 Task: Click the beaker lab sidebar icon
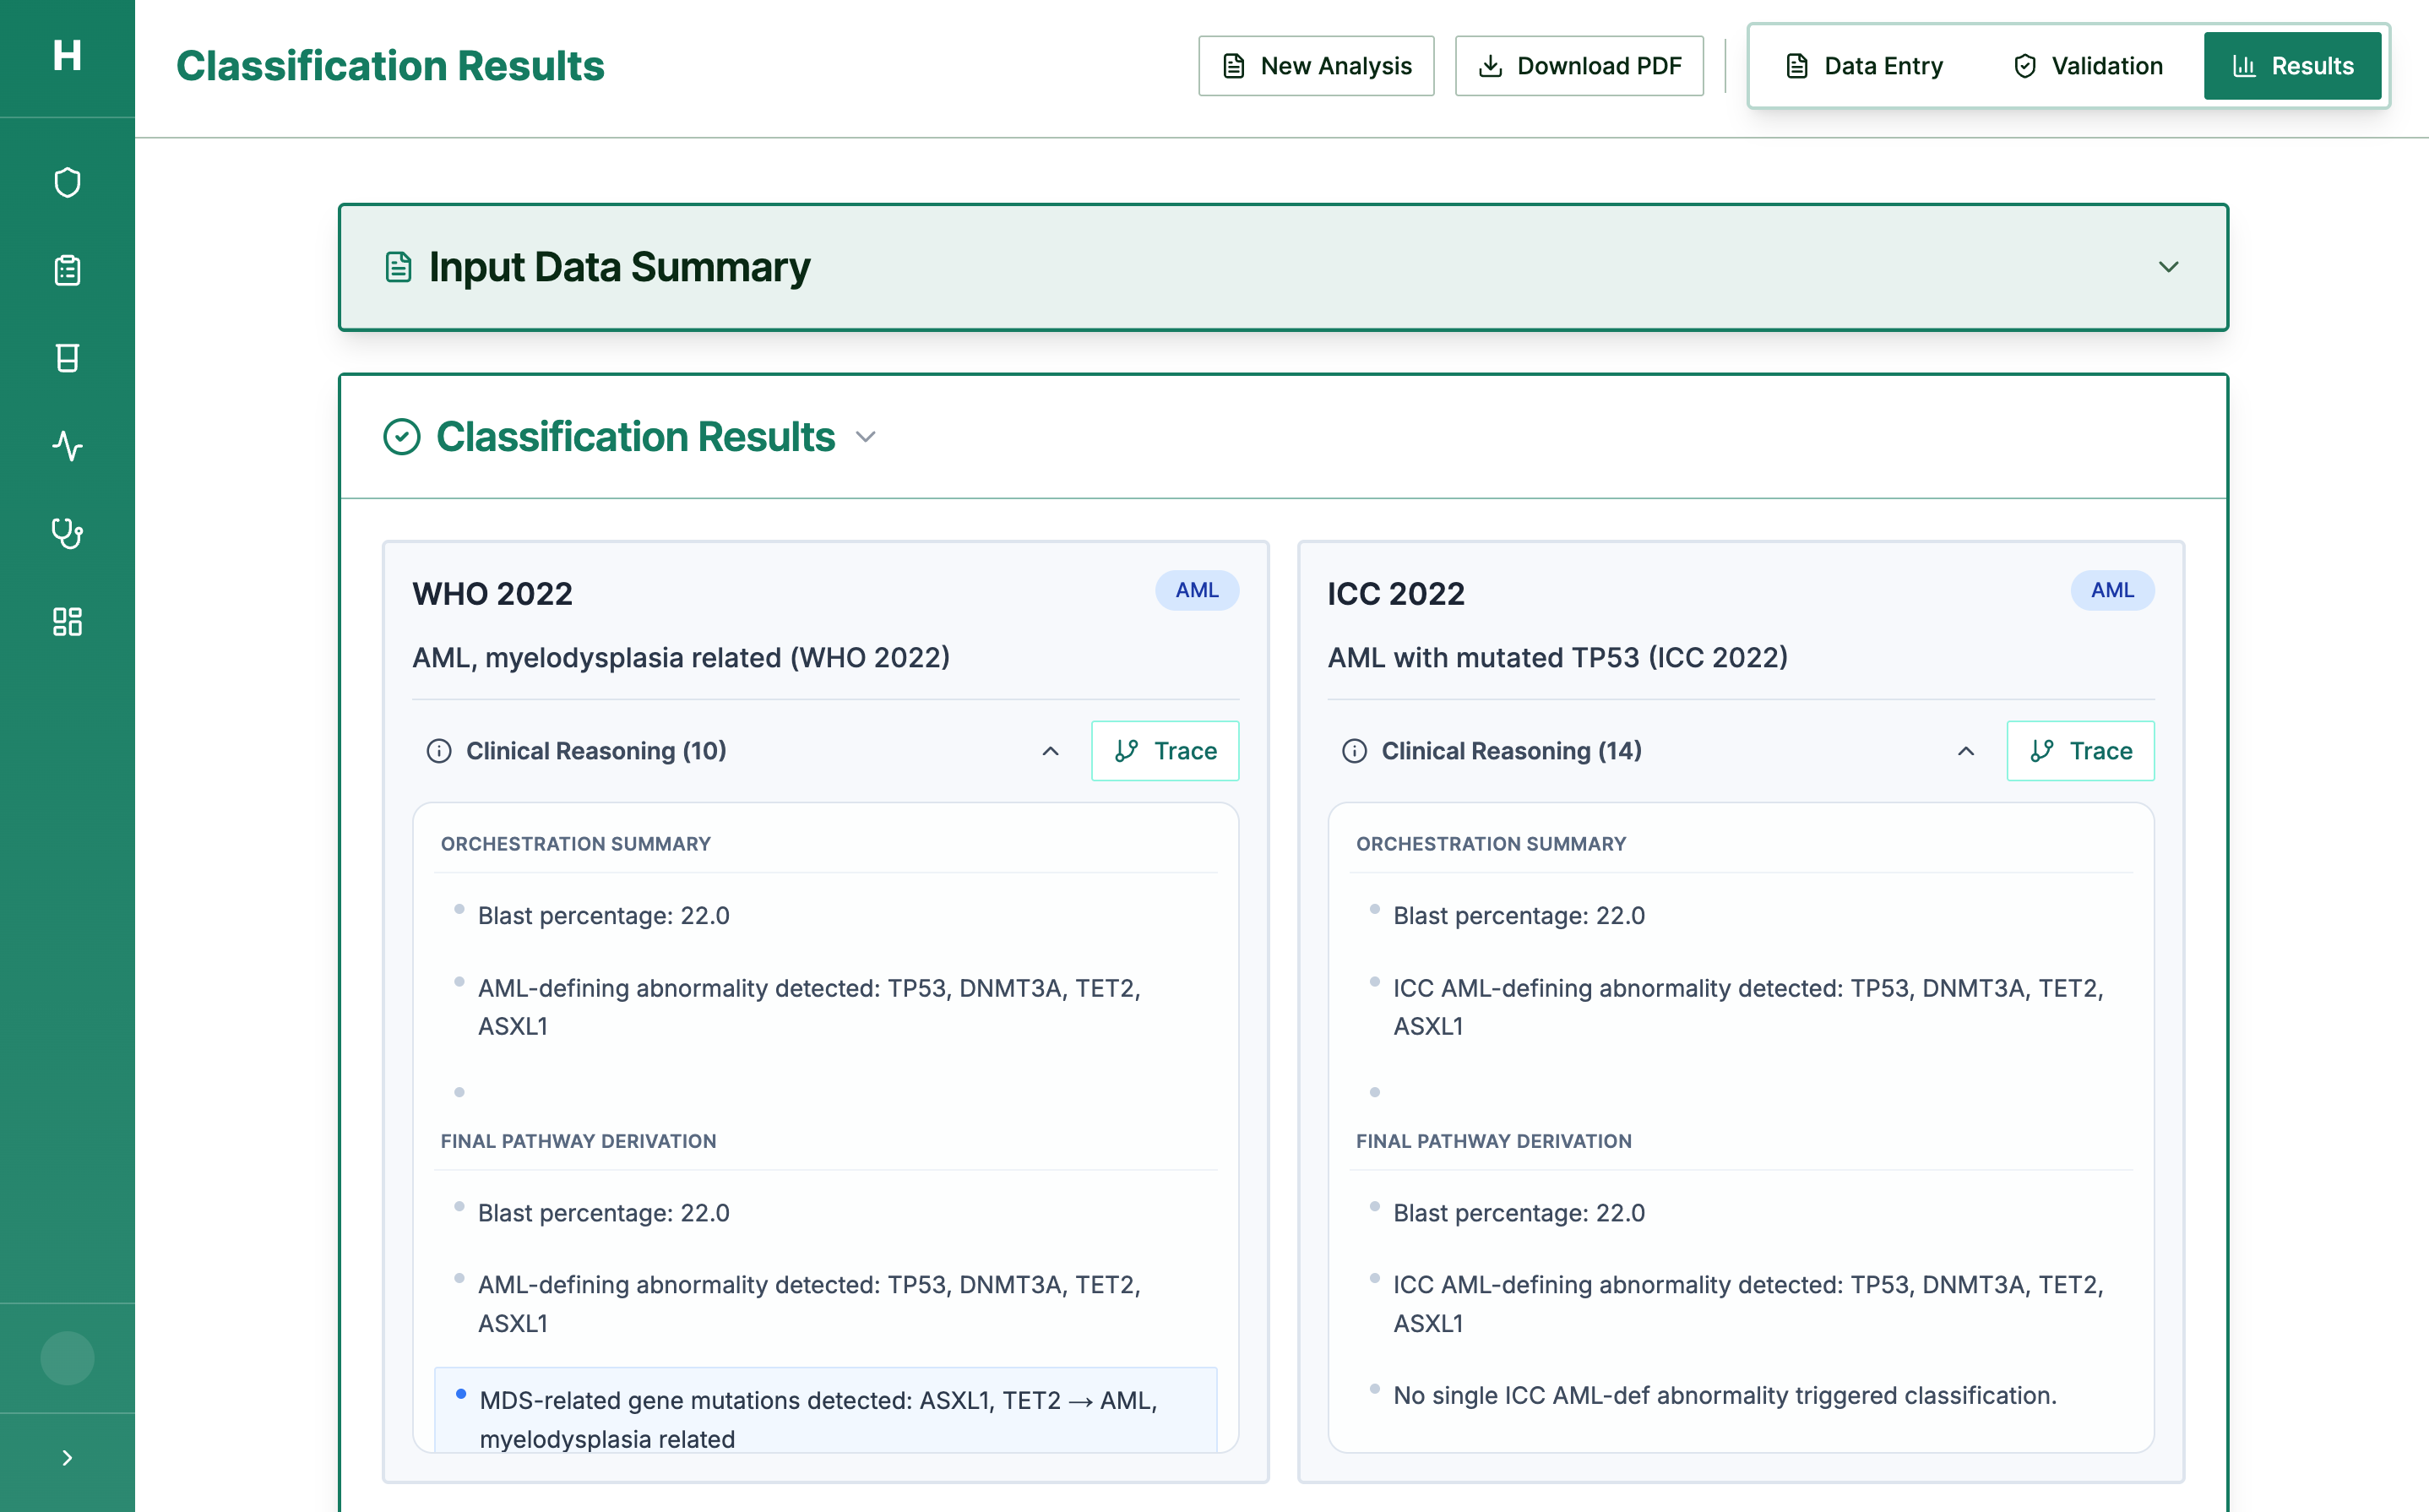[67, 358]
